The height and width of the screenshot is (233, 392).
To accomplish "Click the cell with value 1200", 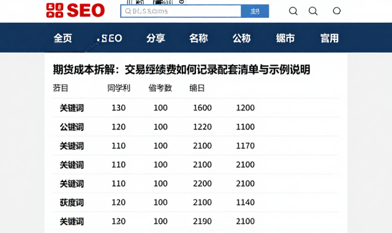I will [245, 108].
